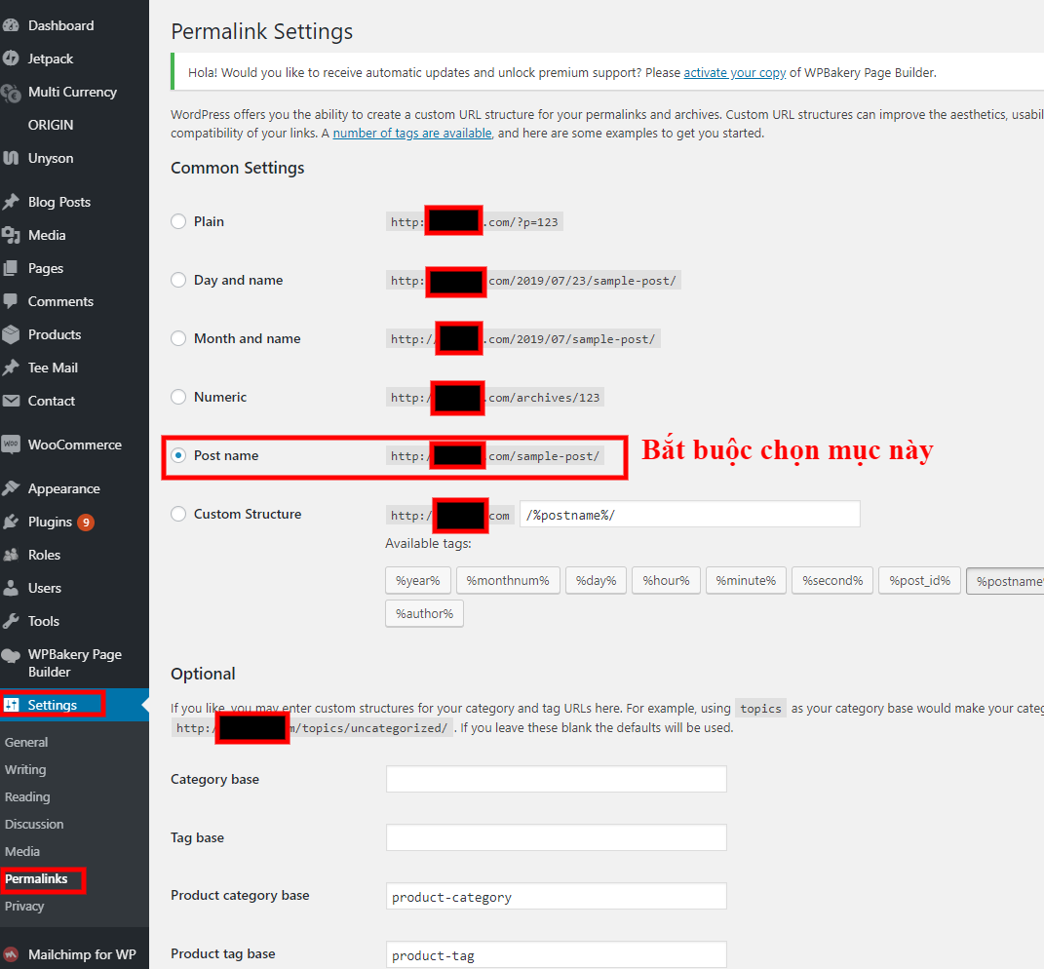Click the custom structure text field
This screenshot has height=969, width=1044.
pyautogui.click(x=690, y=514)
